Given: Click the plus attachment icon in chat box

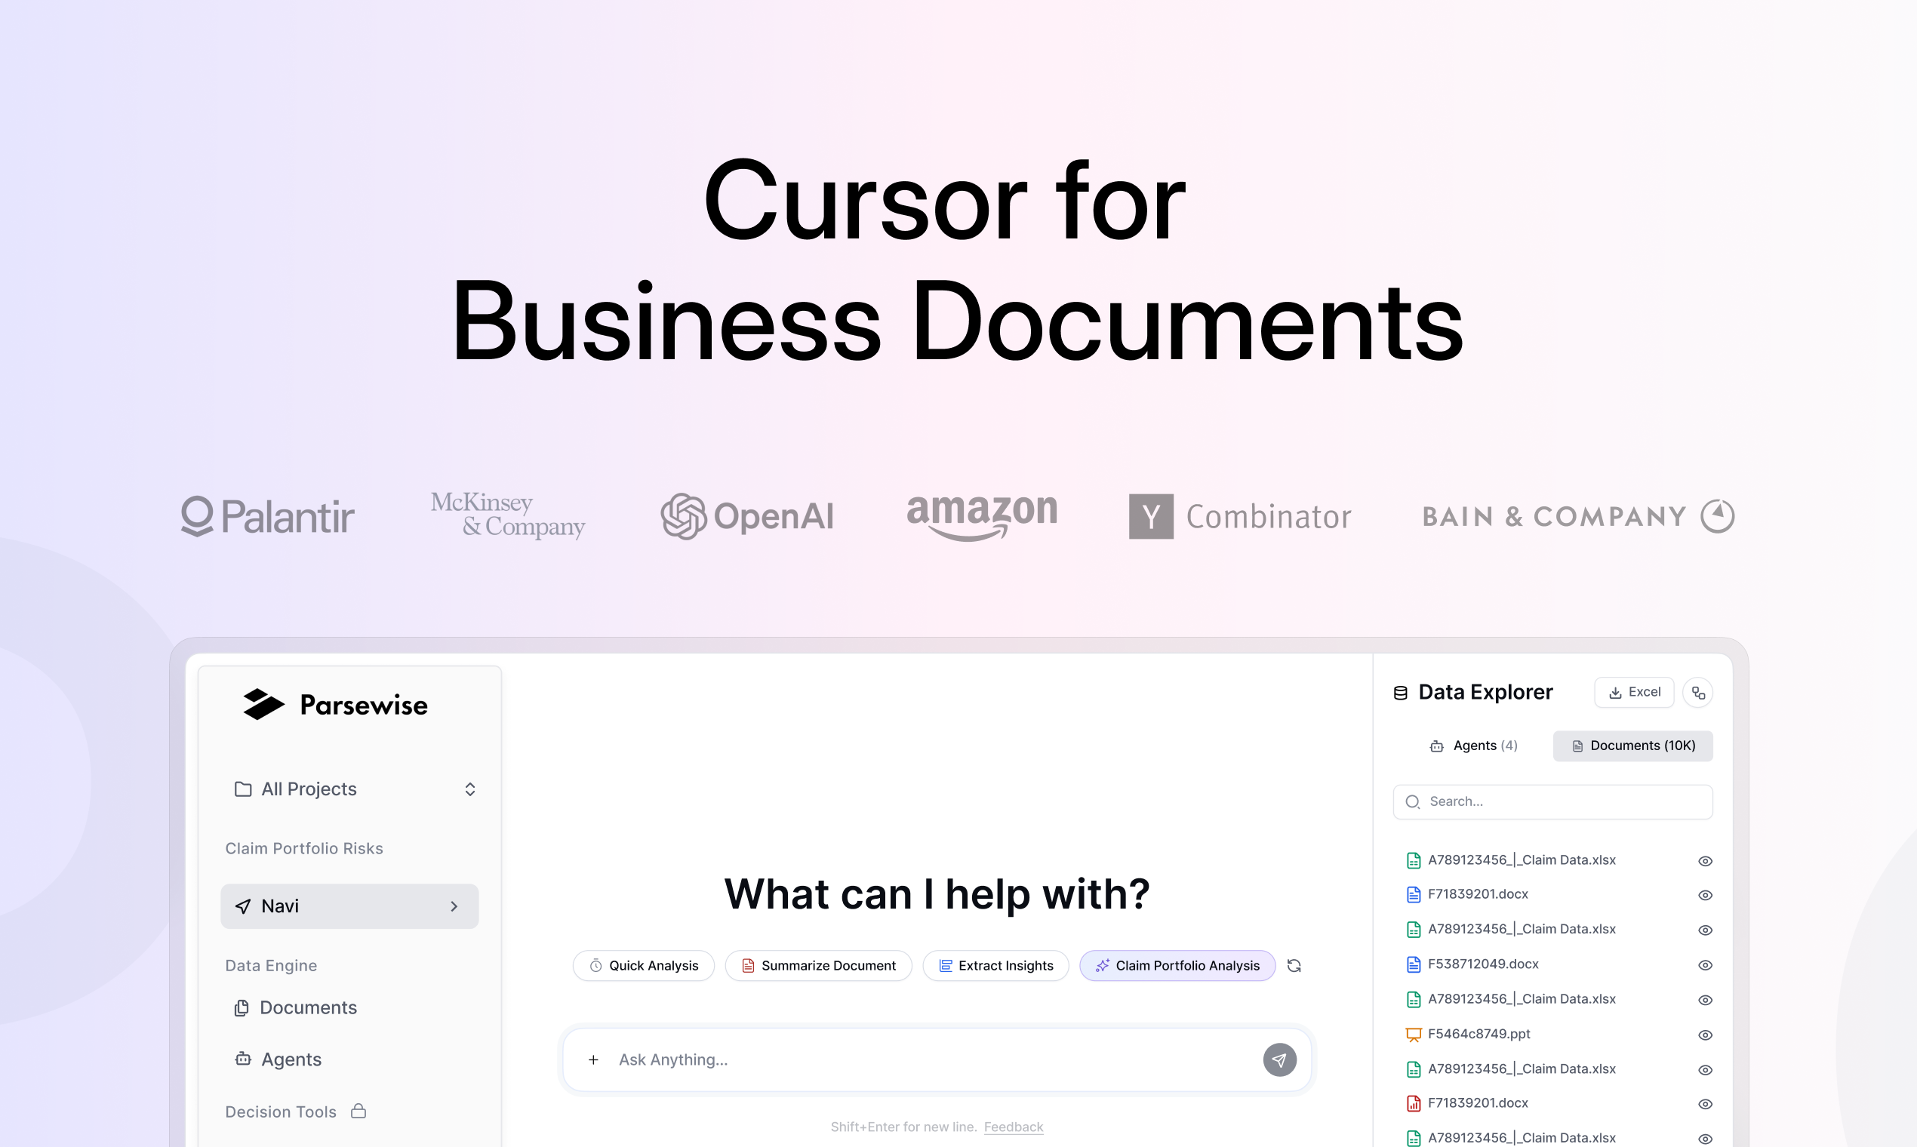Looking at the screenshot, I should (593, 1059).
